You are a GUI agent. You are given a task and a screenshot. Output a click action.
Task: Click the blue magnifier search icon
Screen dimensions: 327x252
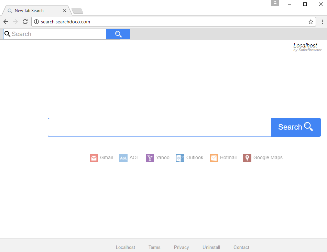click(118, 34)
